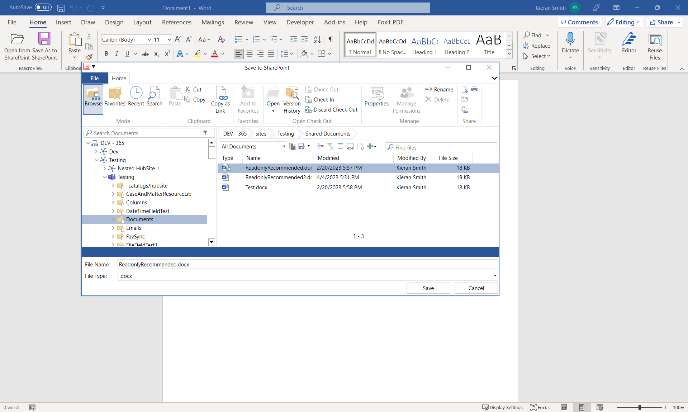Switch to Recent mode in the dialog

(136, 97)
